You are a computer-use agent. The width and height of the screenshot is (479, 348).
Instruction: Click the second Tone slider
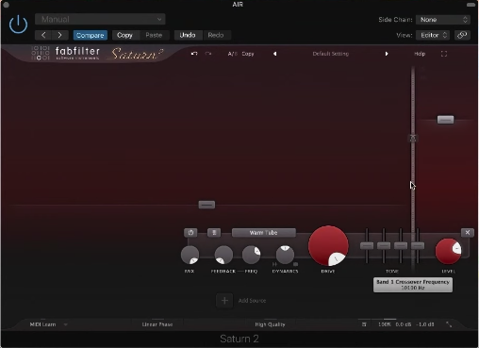click(x=384, y=245)
